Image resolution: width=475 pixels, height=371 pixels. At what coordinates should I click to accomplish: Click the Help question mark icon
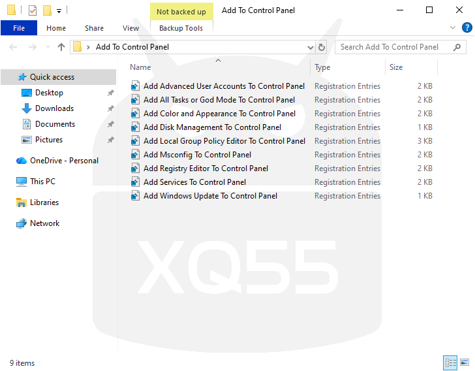[x=467, y=28]
